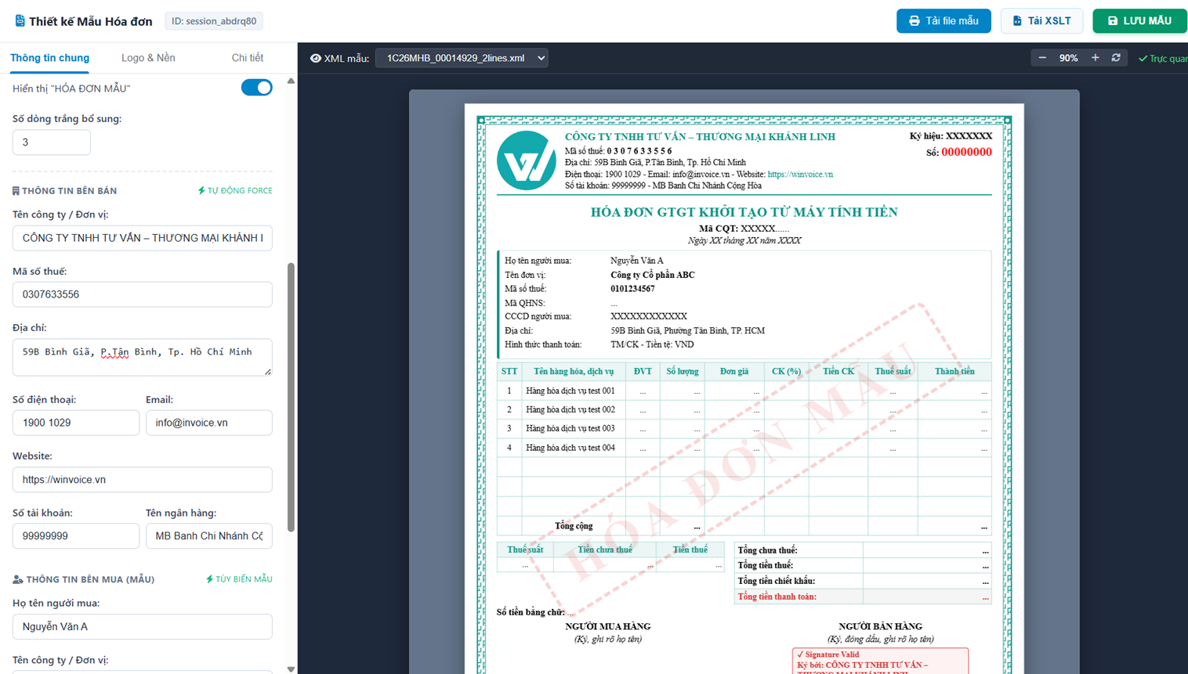The height and width of the screenshot is (674, 1188).
Task: Click the Tên ngân hàng input field
Action: pos(209,536)
